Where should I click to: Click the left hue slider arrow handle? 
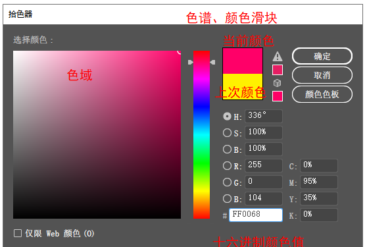[191, 62]
